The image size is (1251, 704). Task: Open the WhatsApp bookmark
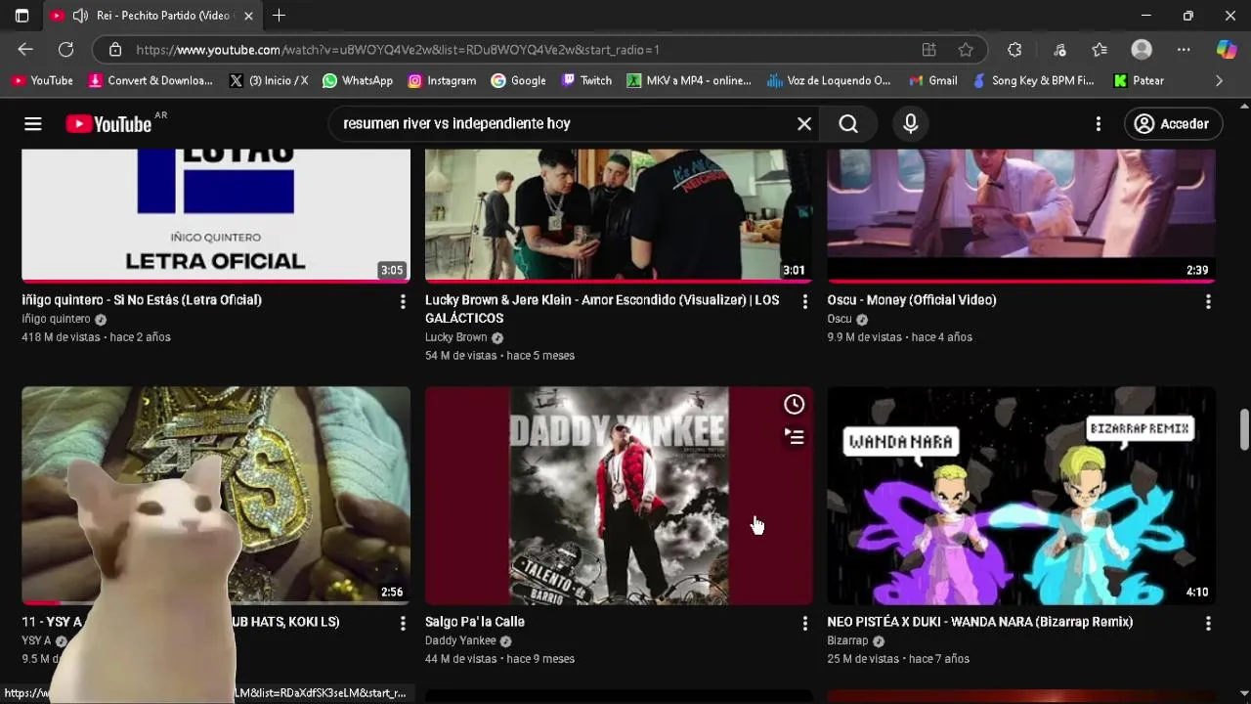coord(358,81)
